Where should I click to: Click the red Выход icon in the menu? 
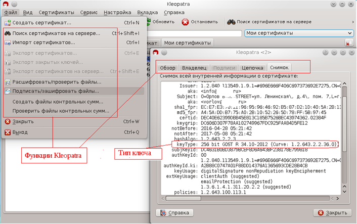point(8,132)
